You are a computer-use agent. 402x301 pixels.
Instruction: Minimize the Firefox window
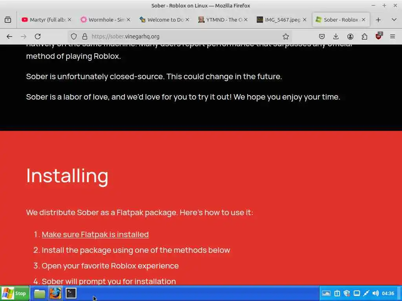coord(373,5)
